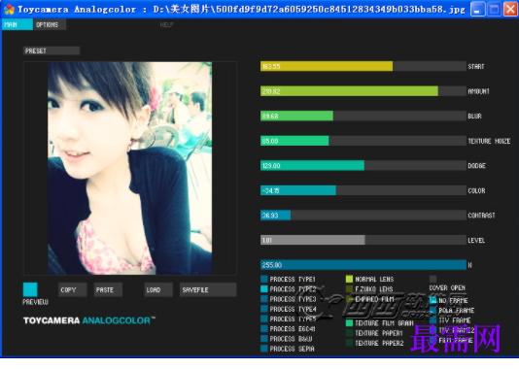Click the TEXTURE NOIZE slider bar
Screen dimensions: 519x369
(363, 141)
